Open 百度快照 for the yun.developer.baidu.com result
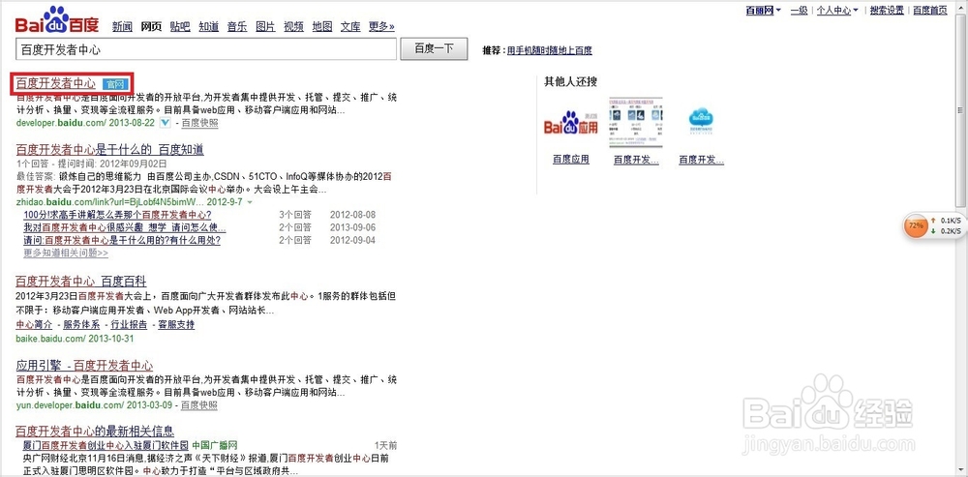Screen dimensions: 968x477 pyautogui.click(x=199, y=405)
